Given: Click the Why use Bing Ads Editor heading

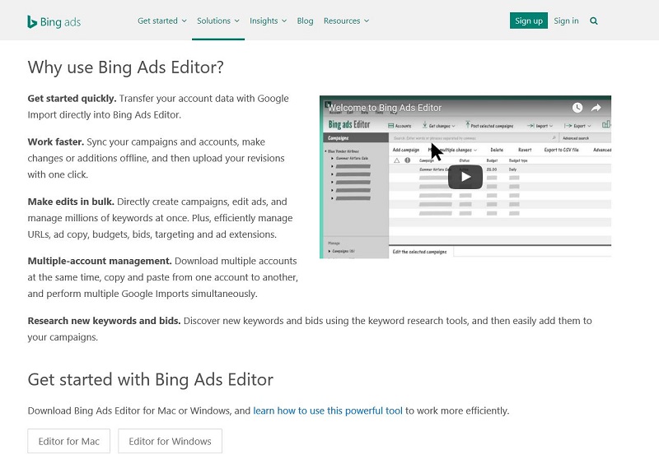Looking at the screenshot, I should coord(126,67).
